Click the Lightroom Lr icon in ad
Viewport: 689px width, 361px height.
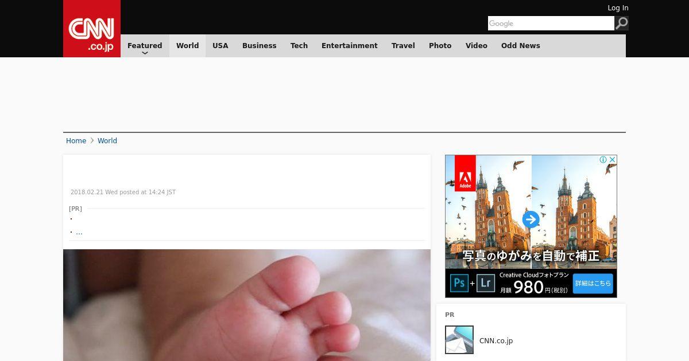[486, 283]
